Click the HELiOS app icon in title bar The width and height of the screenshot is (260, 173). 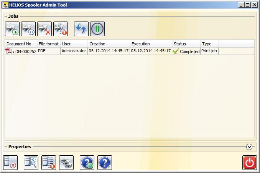[5, 5]
